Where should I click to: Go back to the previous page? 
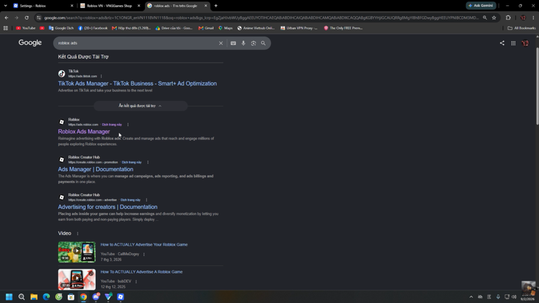[x=7, y=18]
